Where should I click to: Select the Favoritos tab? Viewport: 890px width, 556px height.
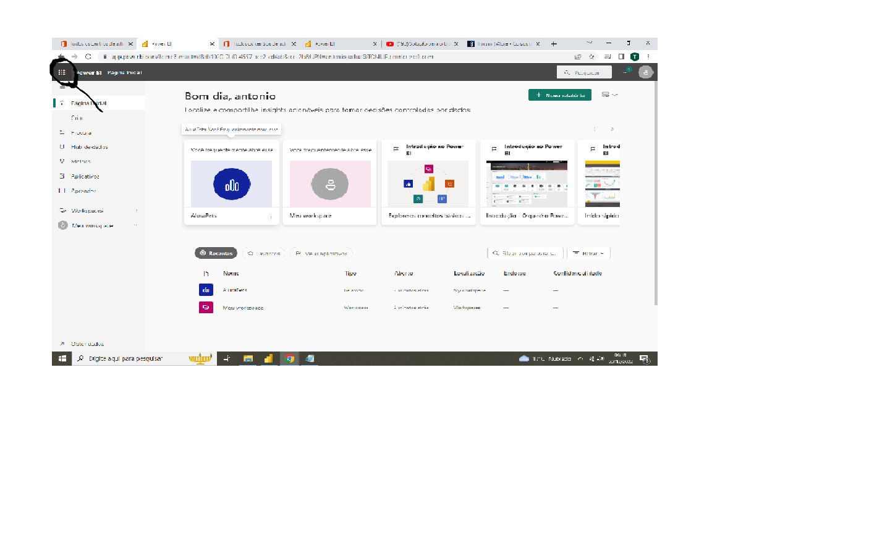click(264, 253)
